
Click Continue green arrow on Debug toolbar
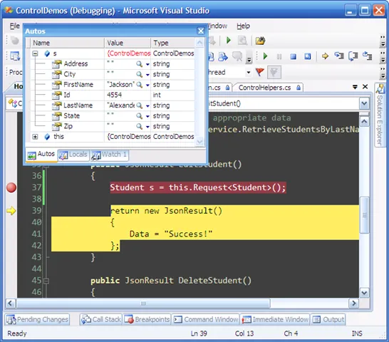[265, 56]
